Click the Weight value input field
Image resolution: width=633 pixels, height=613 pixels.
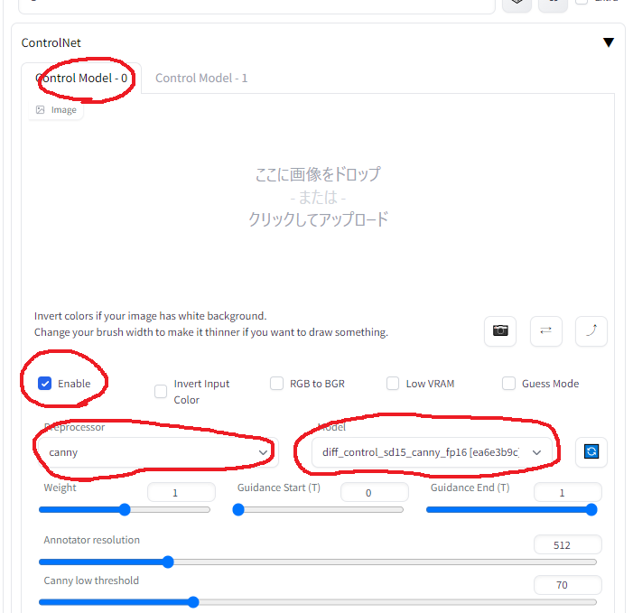[x=182, y=492]
